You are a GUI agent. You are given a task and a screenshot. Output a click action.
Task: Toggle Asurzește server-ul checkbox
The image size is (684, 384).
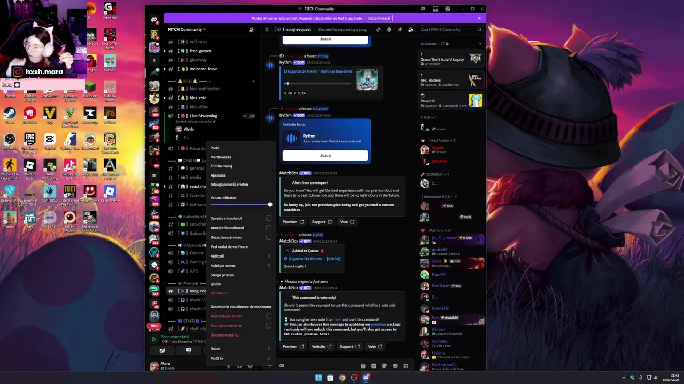pos(269,326)
